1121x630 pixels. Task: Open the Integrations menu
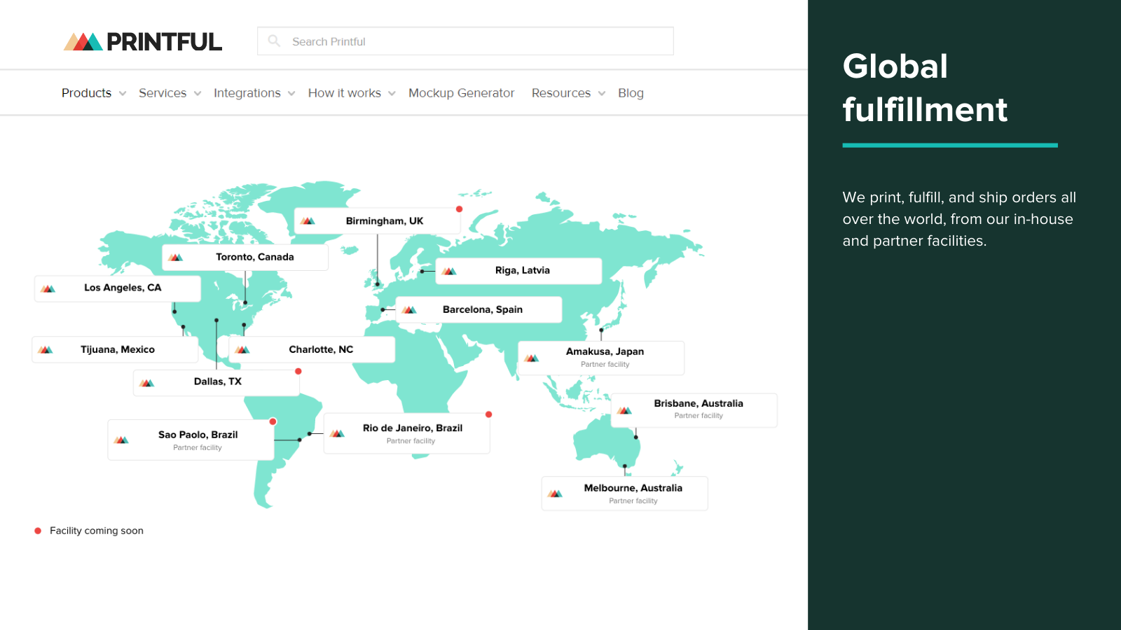pos(247,93)
